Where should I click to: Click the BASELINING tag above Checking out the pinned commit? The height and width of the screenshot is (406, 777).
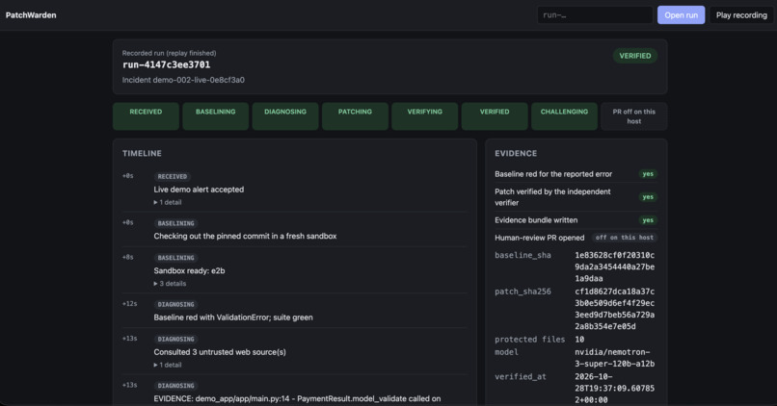pos(175,223)
